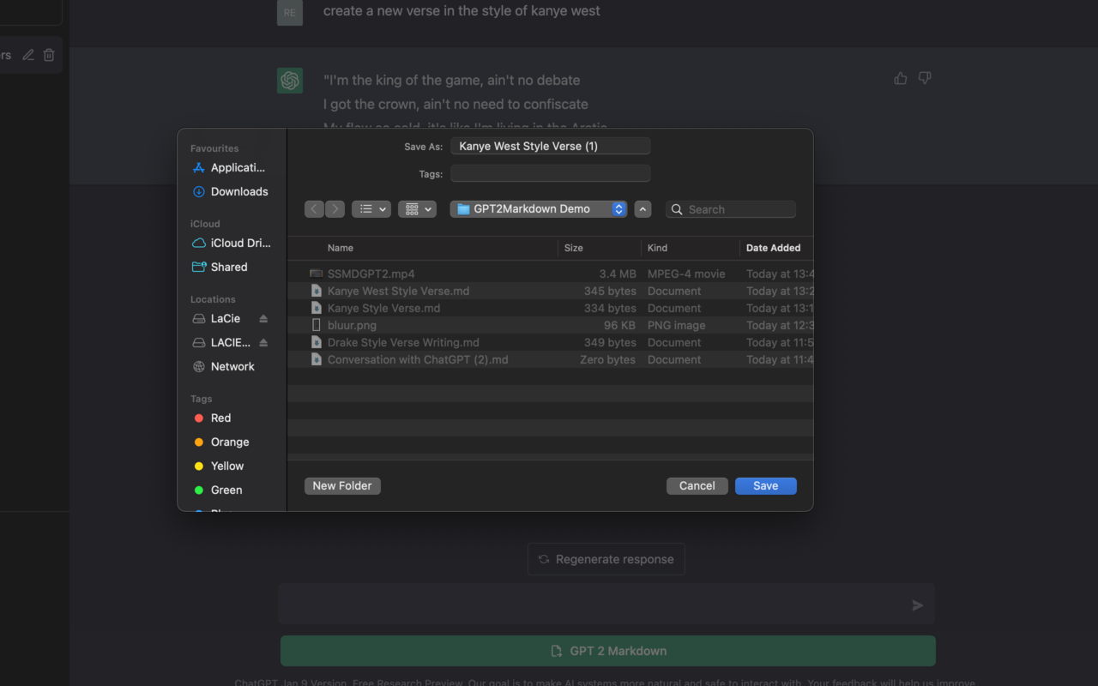Screen dimensions: 1098x686
Task: Sort files by the Date Added column
Action: 773,248
